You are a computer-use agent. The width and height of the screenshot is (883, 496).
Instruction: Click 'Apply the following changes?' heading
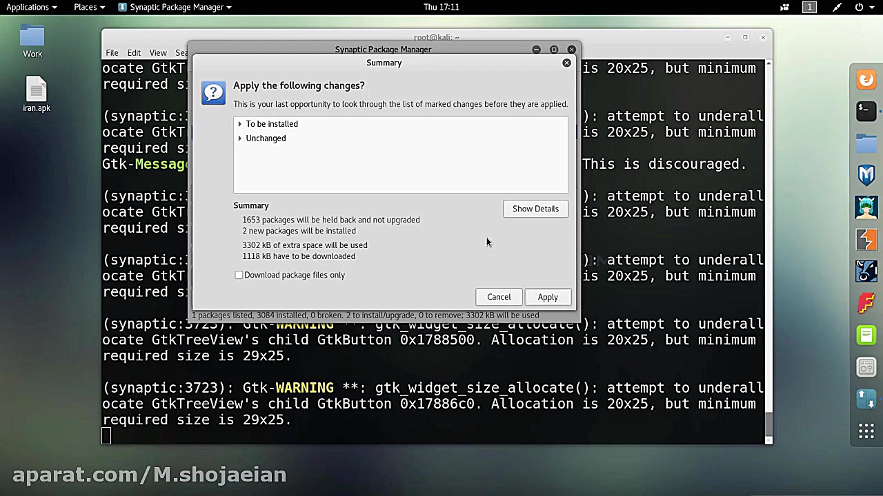299,85
